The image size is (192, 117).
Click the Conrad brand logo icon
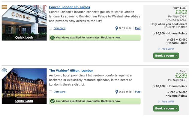4,7
